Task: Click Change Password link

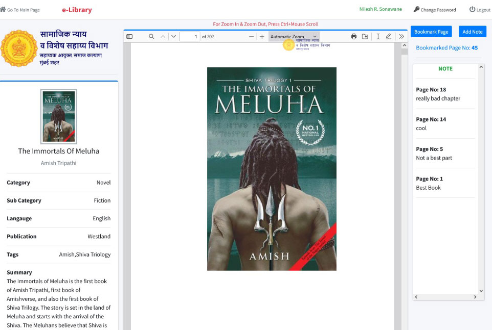Action: (x=438, y=10)
